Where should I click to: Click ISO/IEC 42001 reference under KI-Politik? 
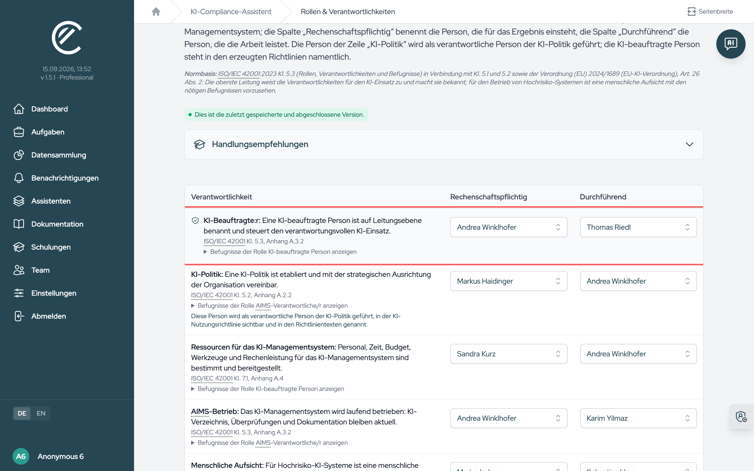(212, 295)
